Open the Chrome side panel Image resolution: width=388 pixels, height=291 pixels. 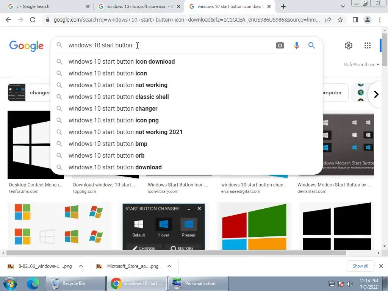pos(355,20)
